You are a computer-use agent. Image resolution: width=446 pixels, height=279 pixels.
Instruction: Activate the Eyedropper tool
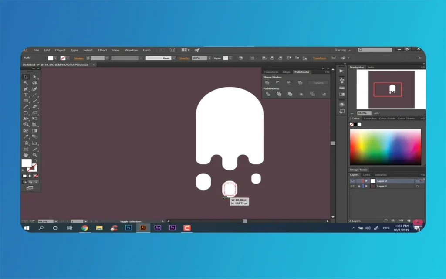pyautogui.click(x=26, y=136)
